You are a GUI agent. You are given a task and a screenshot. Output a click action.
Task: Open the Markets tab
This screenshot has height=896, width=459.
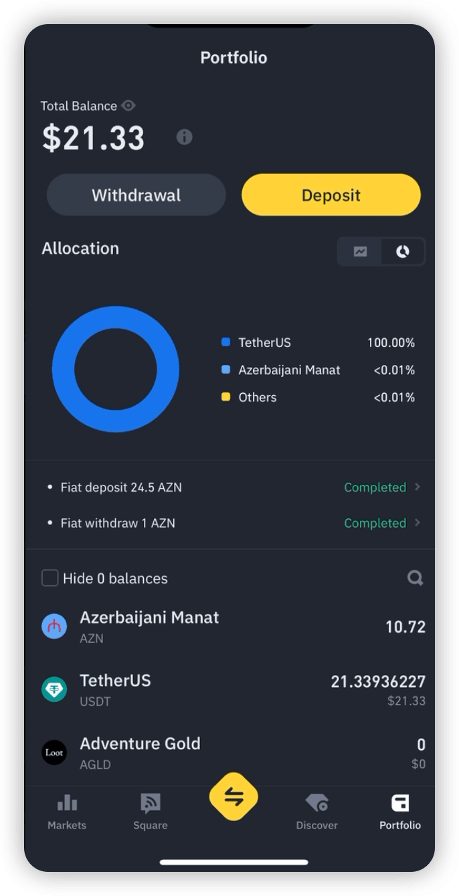point(67,811)
